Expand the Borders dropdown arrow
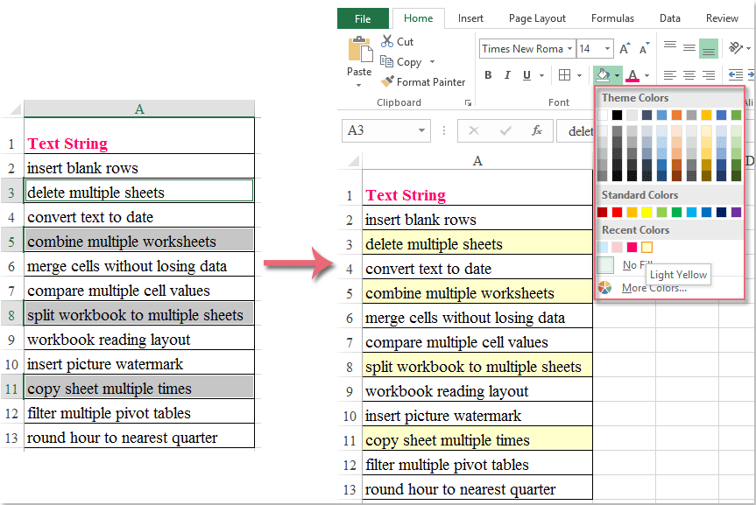The height and width of the screenshot is (505, 756). click(578, 75)
